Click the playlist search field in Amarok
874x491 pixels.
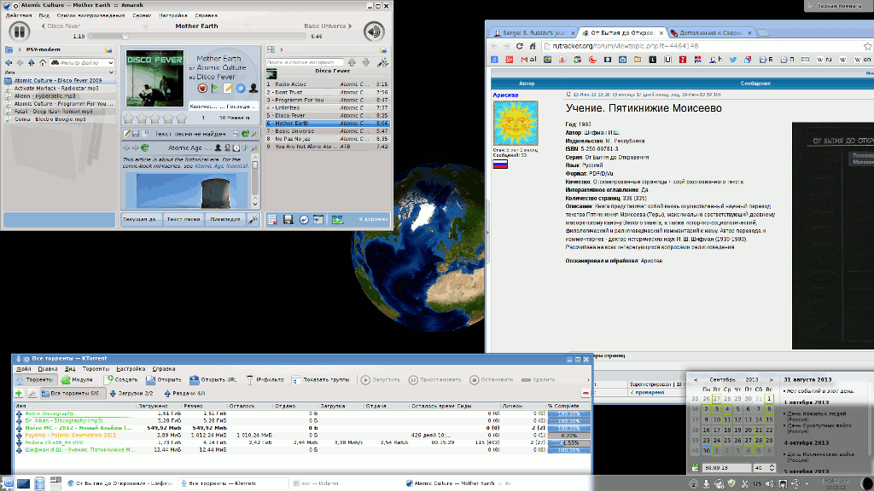point(305,62)
